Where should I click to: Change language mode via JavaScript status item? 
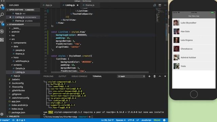coord(146,120)
